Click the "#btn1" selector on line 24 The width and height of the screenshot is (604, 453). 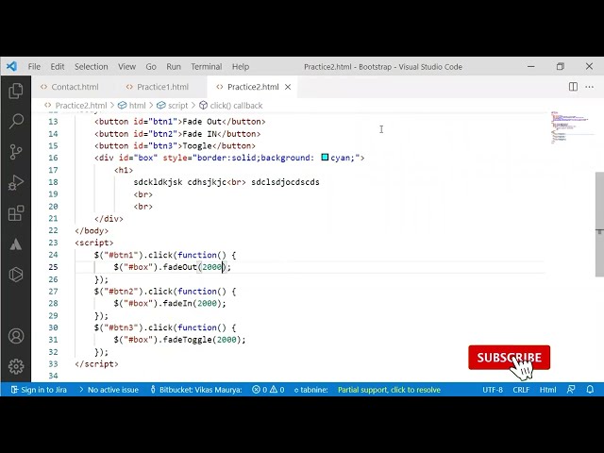(121, 255)
